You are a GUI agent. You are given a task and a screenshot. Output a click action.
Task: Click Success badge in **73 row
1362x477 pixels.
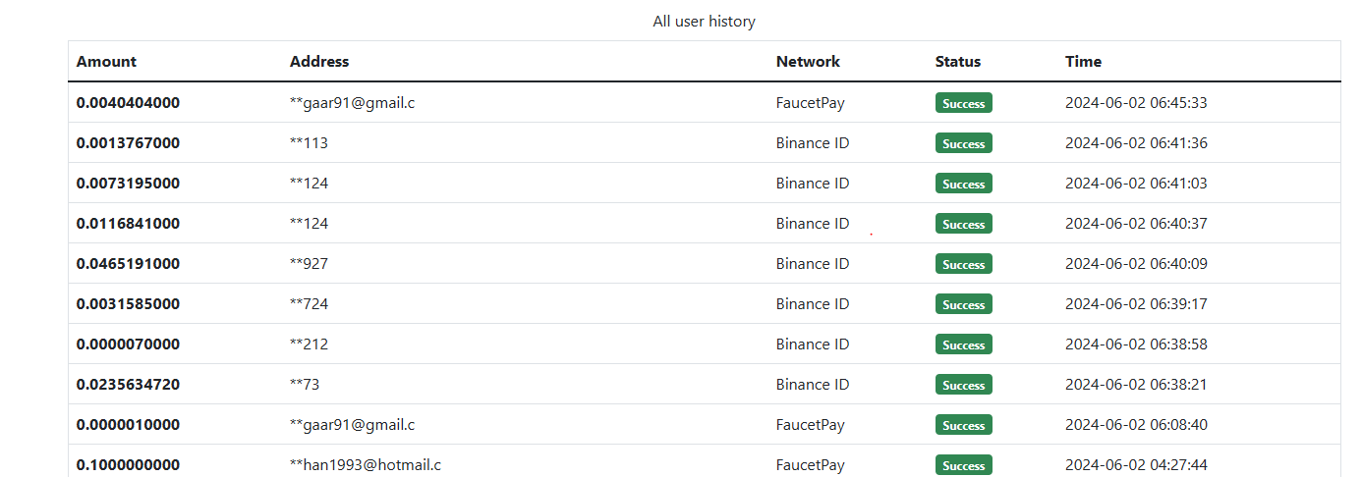click(964, 385)
